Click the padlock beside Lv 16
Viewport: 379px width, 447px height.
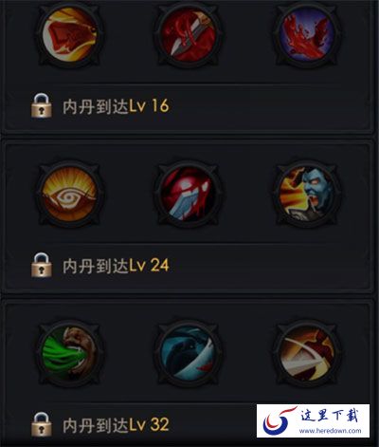pos(42,105)
